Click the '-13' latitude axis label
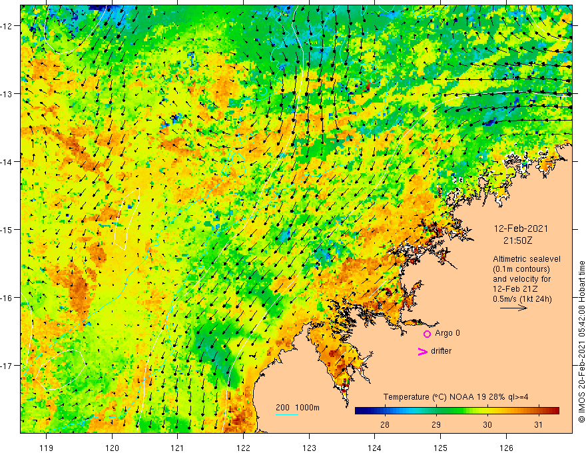Viewport: 586px width, 453px height. (7, 94)
